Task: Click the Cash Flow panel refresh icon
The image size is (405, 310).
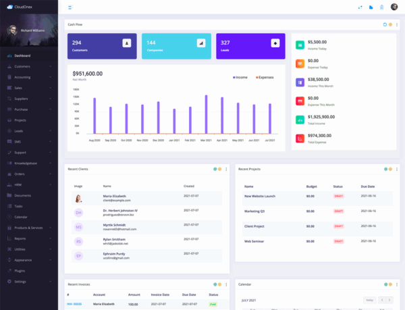Action: 384,24
